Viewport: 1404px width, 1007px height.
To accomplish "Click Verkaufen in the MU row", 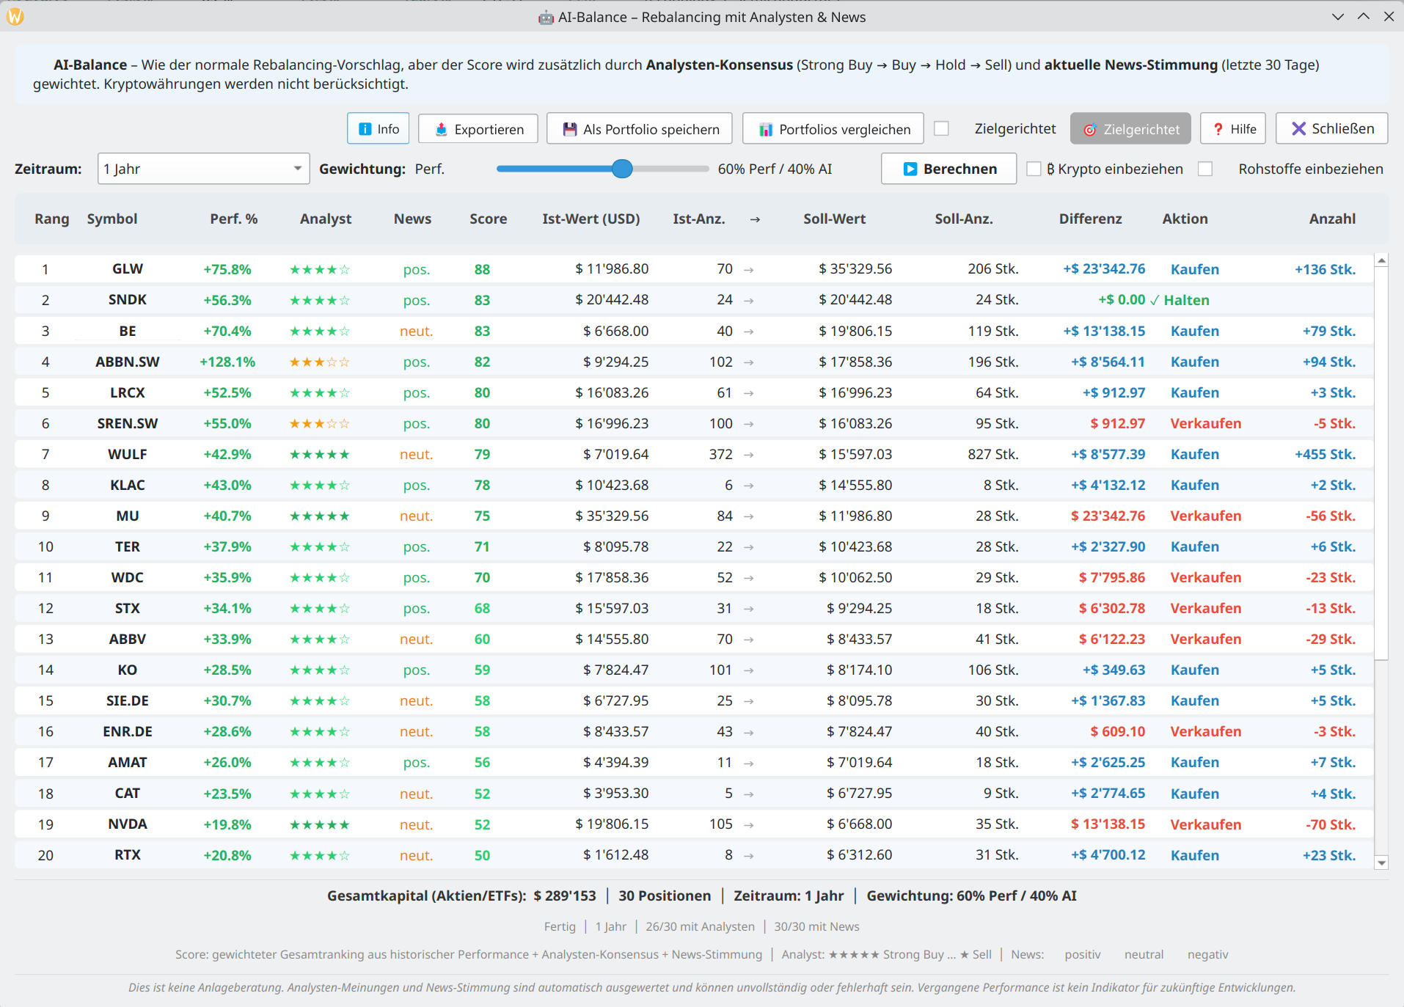I will tap(1206, 516).
